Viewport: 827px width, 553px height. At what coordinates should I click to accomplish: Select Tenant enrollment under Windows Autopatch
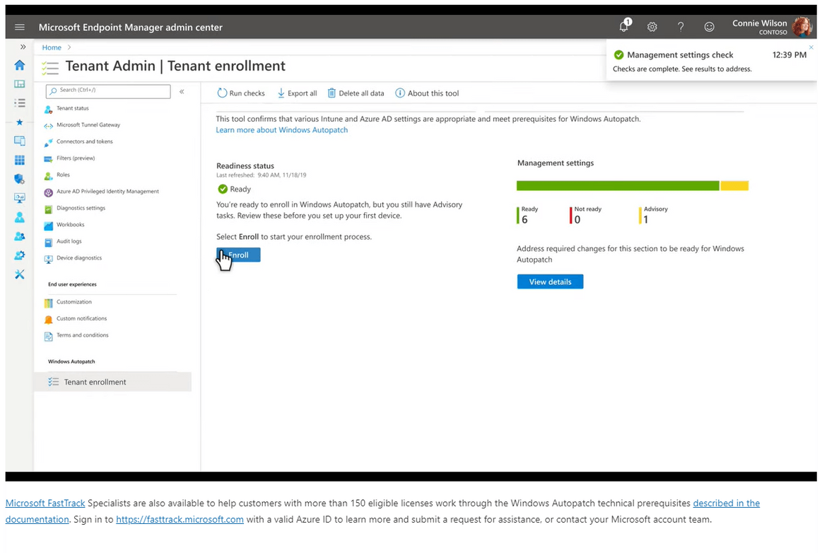(x=112, y=382)
